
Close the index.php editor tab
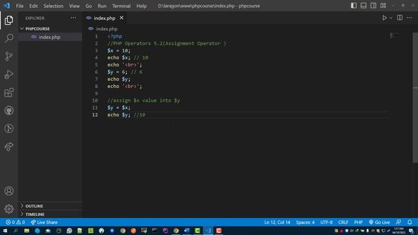coord(121,18)
